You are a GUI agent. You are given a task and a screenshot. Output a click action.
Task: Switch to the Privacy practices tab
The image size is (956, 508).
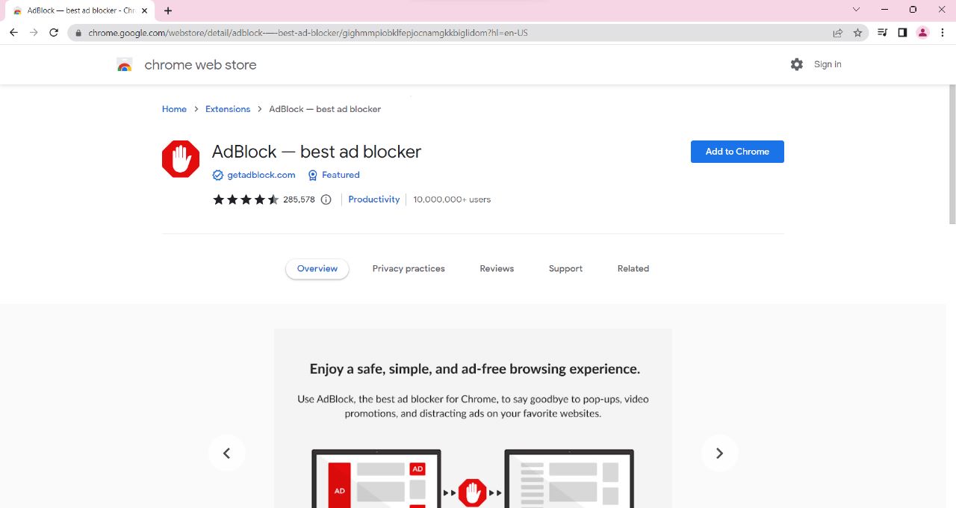[409, 269]
